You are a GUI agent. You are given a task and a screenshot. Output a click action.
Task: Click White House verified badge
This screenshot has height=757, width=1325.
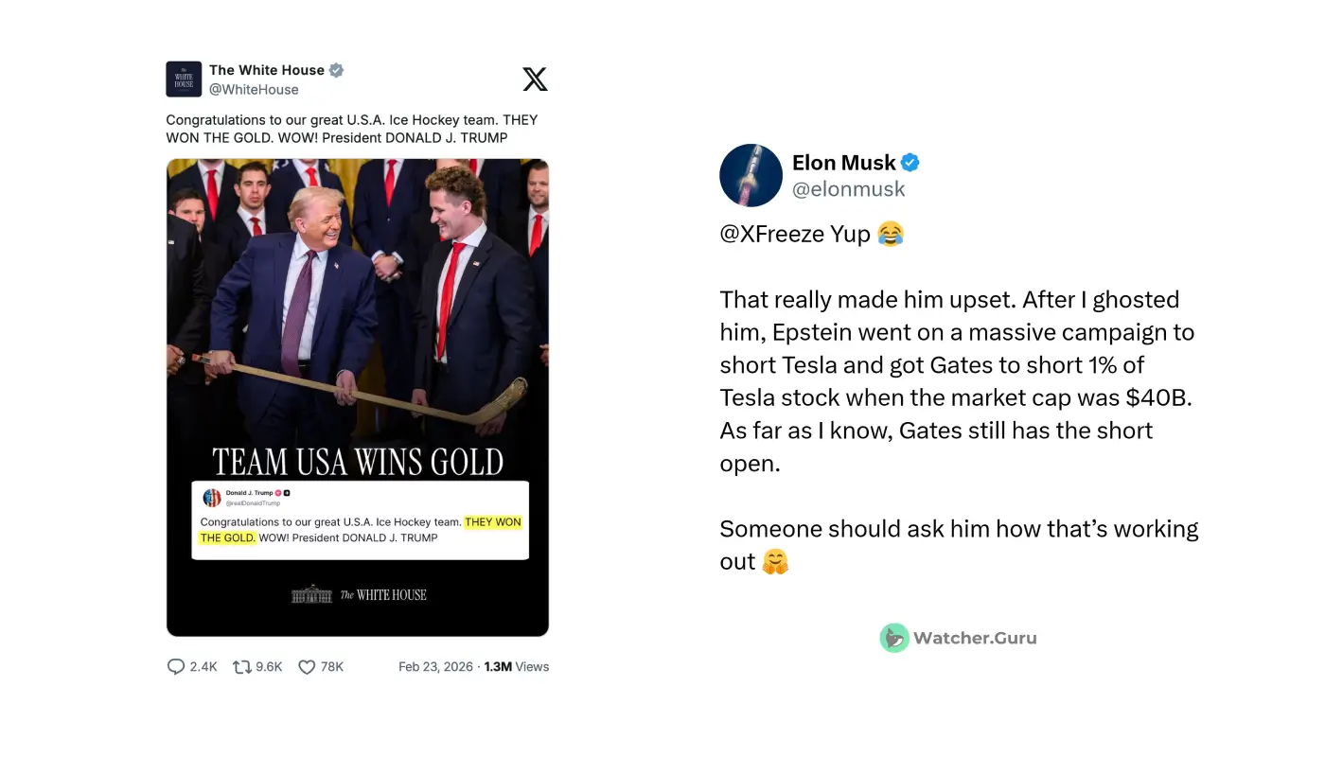[336, 70]
